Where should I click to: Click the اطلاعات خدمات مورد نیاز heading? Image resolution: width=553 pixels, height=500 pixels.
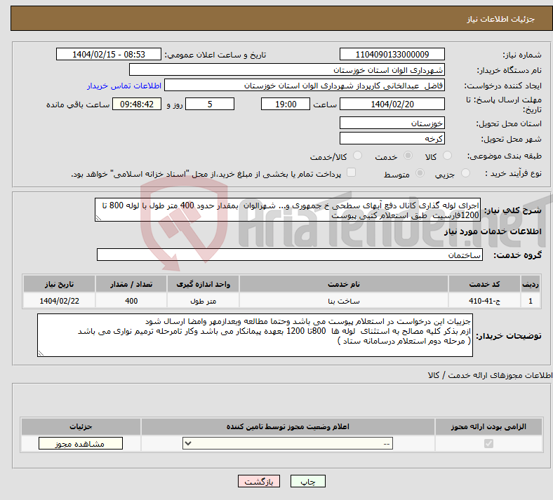pyautogui.click(x=493, y=231)
